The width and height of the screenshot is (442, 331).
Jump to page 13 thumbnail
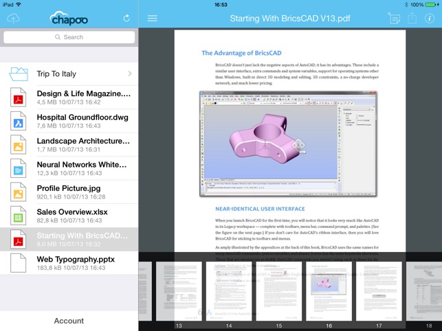click(179, 291)
